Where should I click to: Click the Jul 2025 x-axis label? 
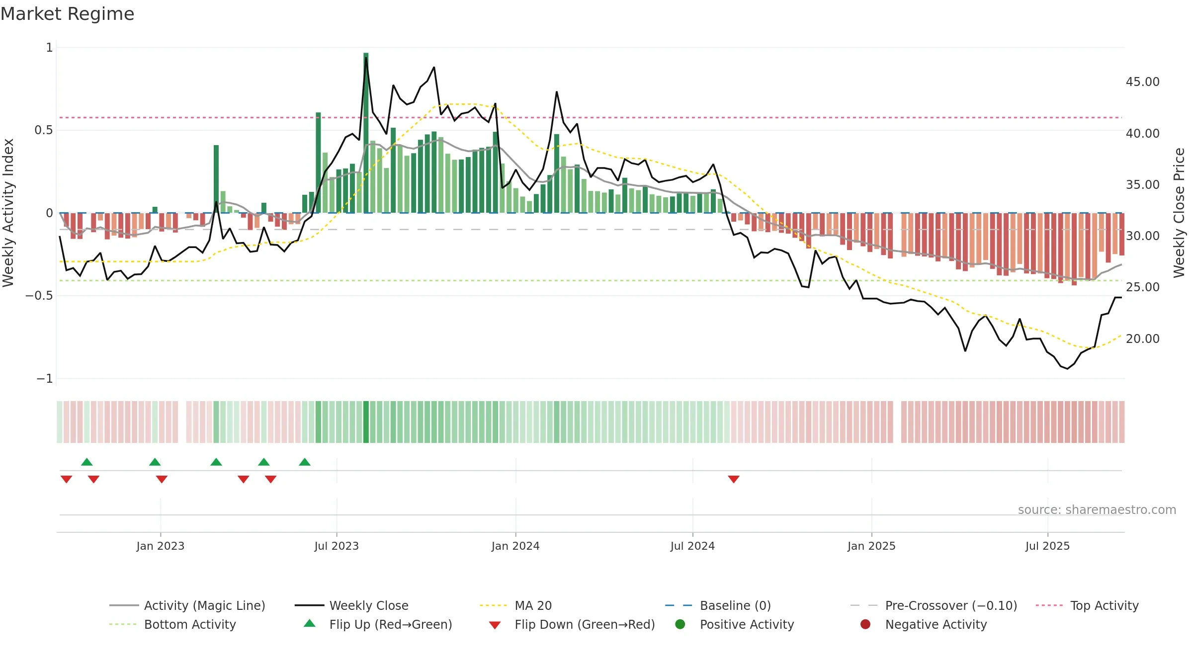(1047, 546)
